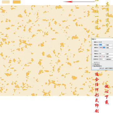
Task: Open the pixel width unit dropdown
Action: point(110,45)
